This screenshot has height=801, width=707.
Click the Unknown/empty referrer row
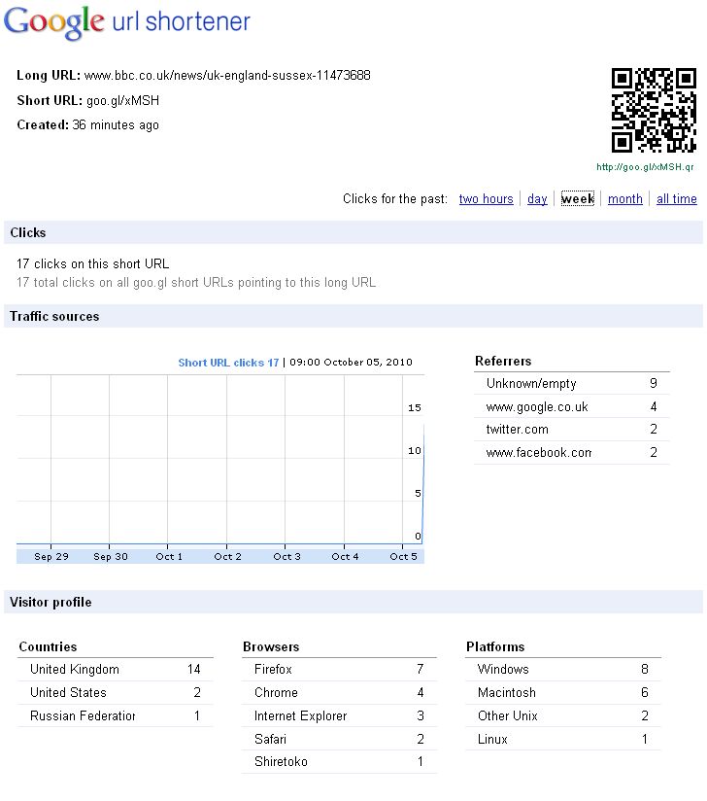pyautogui.click(x=572, y=384)
